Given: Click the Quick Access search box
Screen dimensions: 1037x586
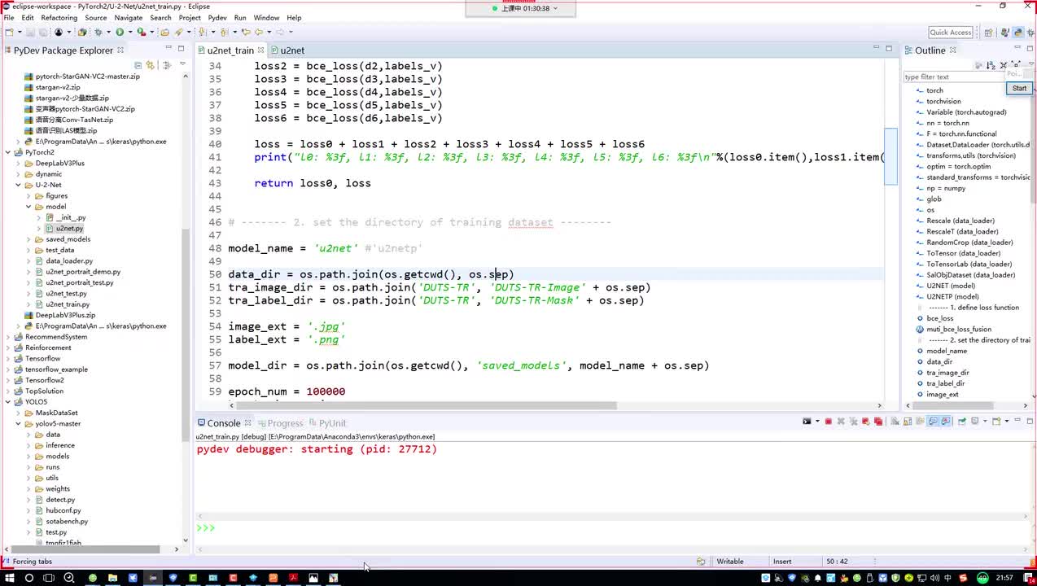Looking at the screenshot, I should pos(951,33).
